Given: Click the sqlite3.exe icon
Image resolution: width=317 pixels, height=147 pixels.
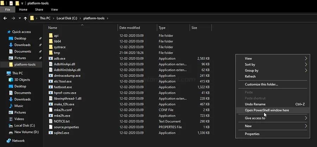Looking at the screenshot, I should tap(50, 133).
